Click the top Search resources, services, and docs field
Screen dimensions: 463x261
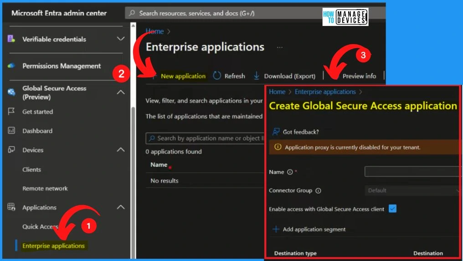pos(255,13)
